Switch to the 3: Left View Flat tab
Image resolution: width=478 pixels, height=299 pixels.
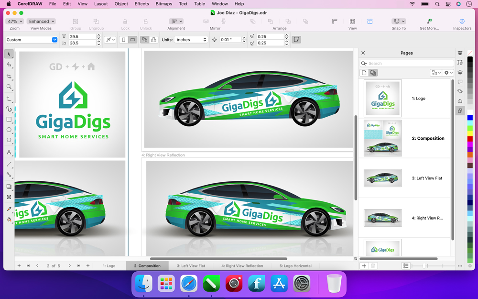point(191,266)
